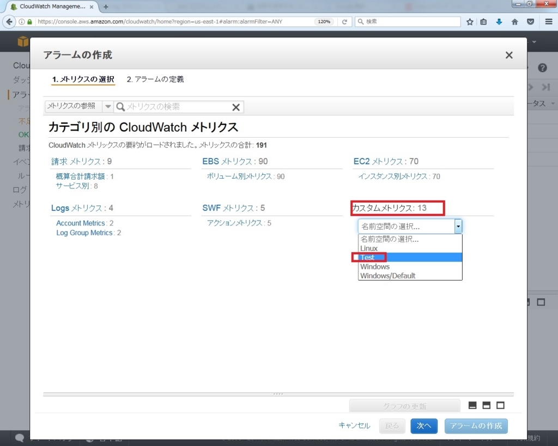This screenshot has height=446, width=558.
Task: Switch to full graph pane layout icon
Action: [x=500, y=405]
